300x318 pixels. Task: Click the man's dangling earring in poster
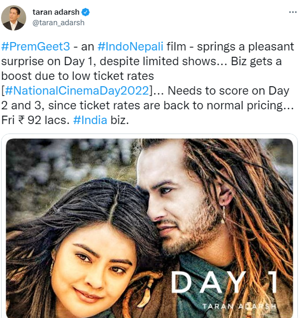pos(223,214)
